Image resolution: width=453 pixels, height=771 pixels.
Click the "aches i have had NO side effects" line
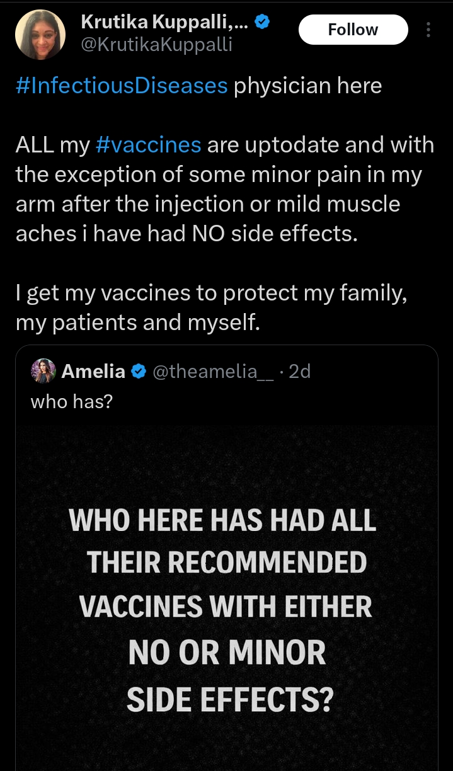[185, 233]
